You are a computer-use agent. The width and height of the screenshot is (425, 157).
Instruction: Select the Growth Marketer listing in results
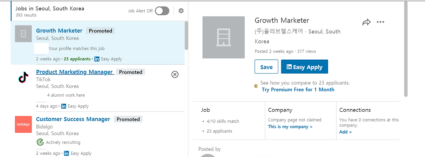click(x=98, y=43)
